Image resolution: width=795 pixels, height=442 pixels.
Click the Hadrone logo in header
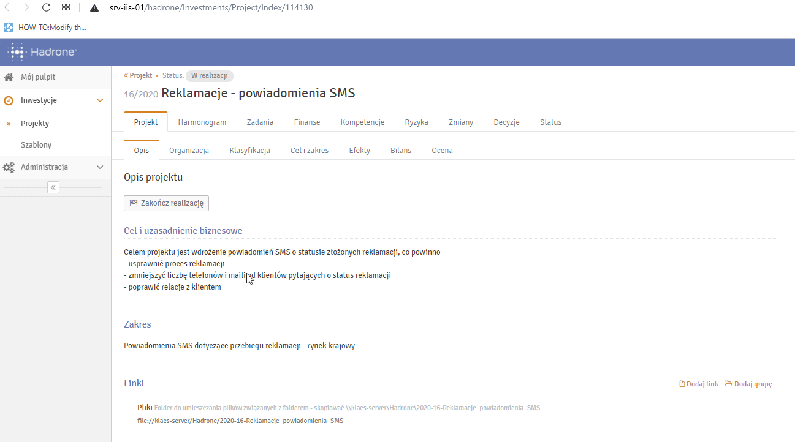coord(42,52)
